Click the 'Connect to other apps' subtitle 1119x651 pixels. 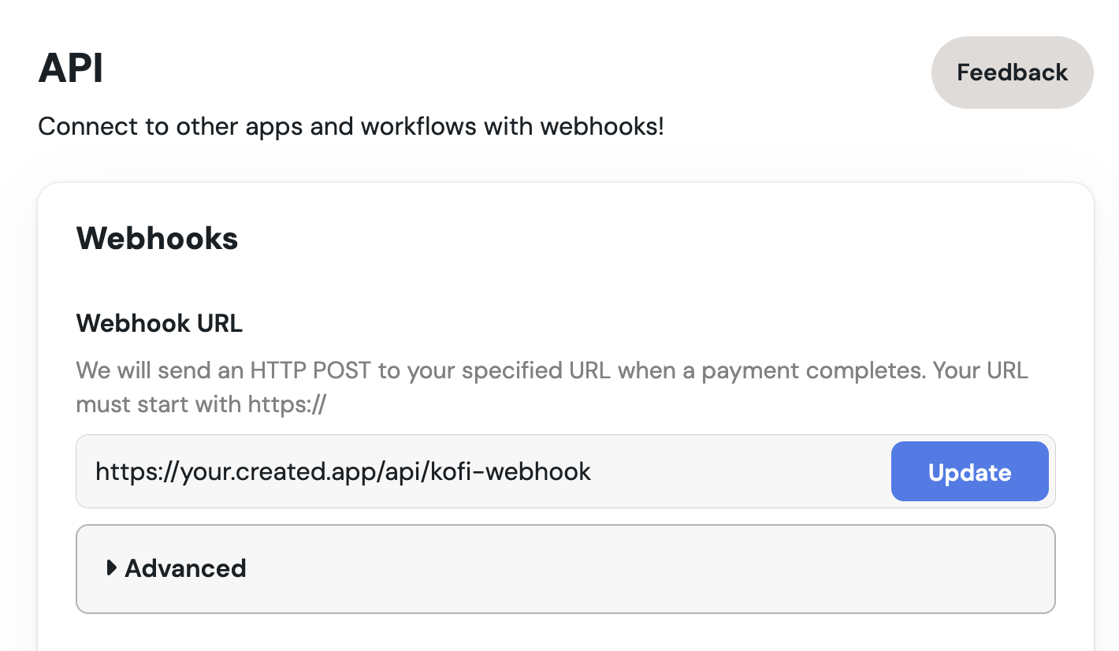tap(351, 126)
